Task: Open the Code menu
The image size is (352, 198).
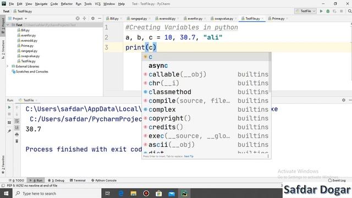Action: tap(54, 4)
